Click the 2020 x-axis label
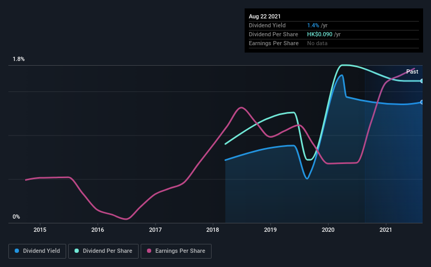 coord(328,230)
